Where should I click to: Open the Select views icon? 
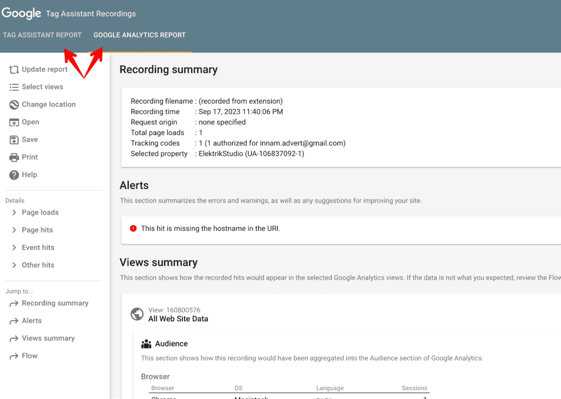coord(12,87)
